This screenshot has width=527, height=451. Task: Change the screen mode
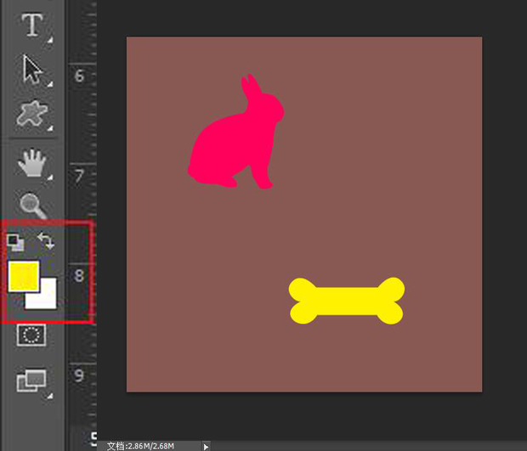click(x=31, y=381)
